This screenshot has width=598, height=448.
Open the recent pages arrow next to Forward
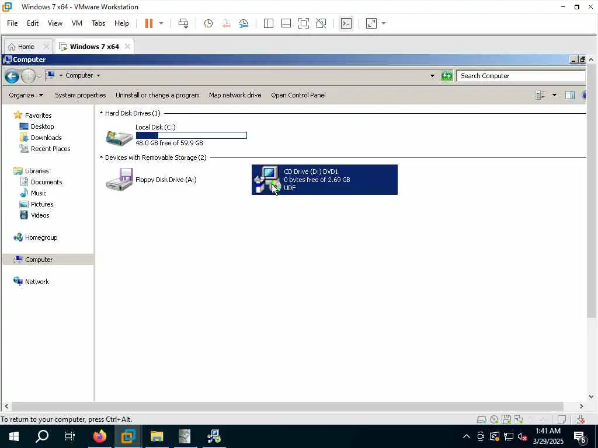(x=39, y=76)
